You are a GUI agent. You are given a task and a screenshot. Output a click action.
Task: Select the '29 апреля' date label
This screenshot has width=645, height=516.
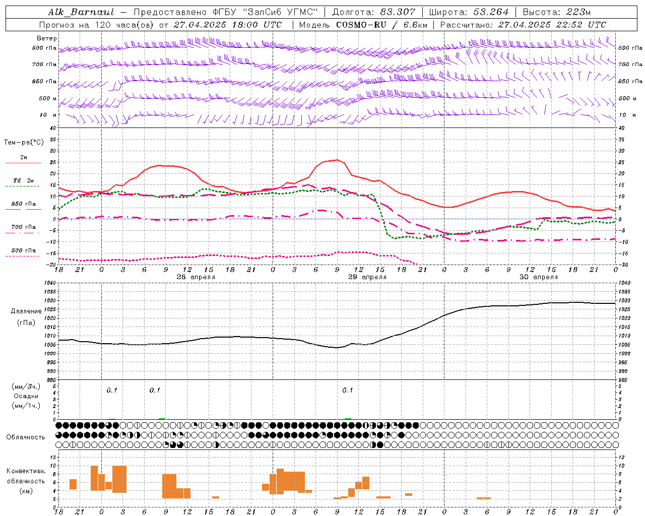pos(367,277)
